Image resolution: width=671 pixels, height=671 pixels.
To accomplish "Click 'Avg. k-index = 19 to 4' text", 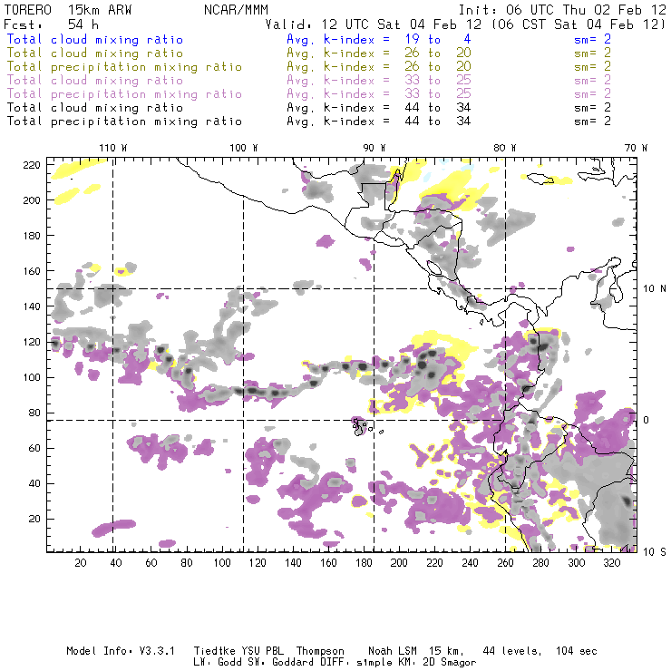I will 379,40.
